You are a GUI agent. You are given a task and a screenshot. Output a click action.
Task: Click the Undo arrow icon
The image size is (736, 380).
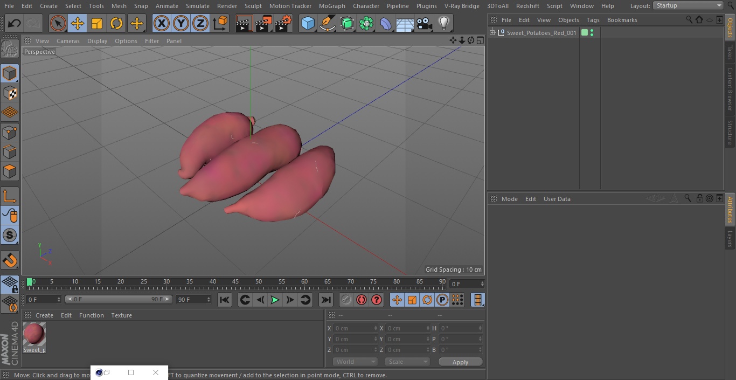(x=15, y=23)
